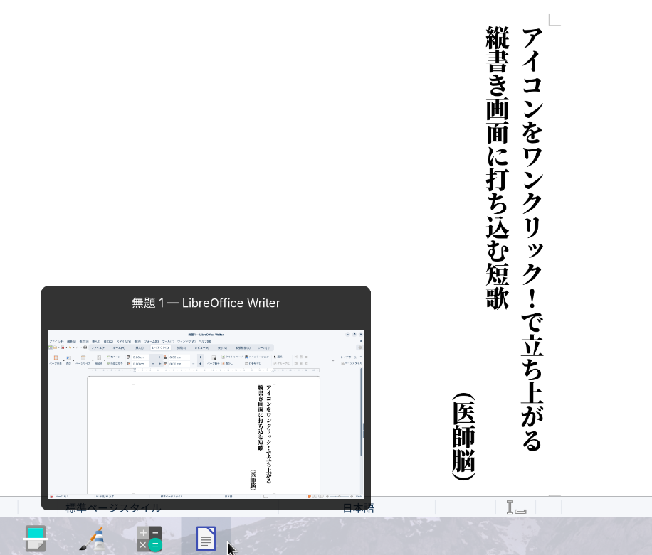
Task: Launch the paintbrush drawing app in taskbar
Action: tap(93, 539)
